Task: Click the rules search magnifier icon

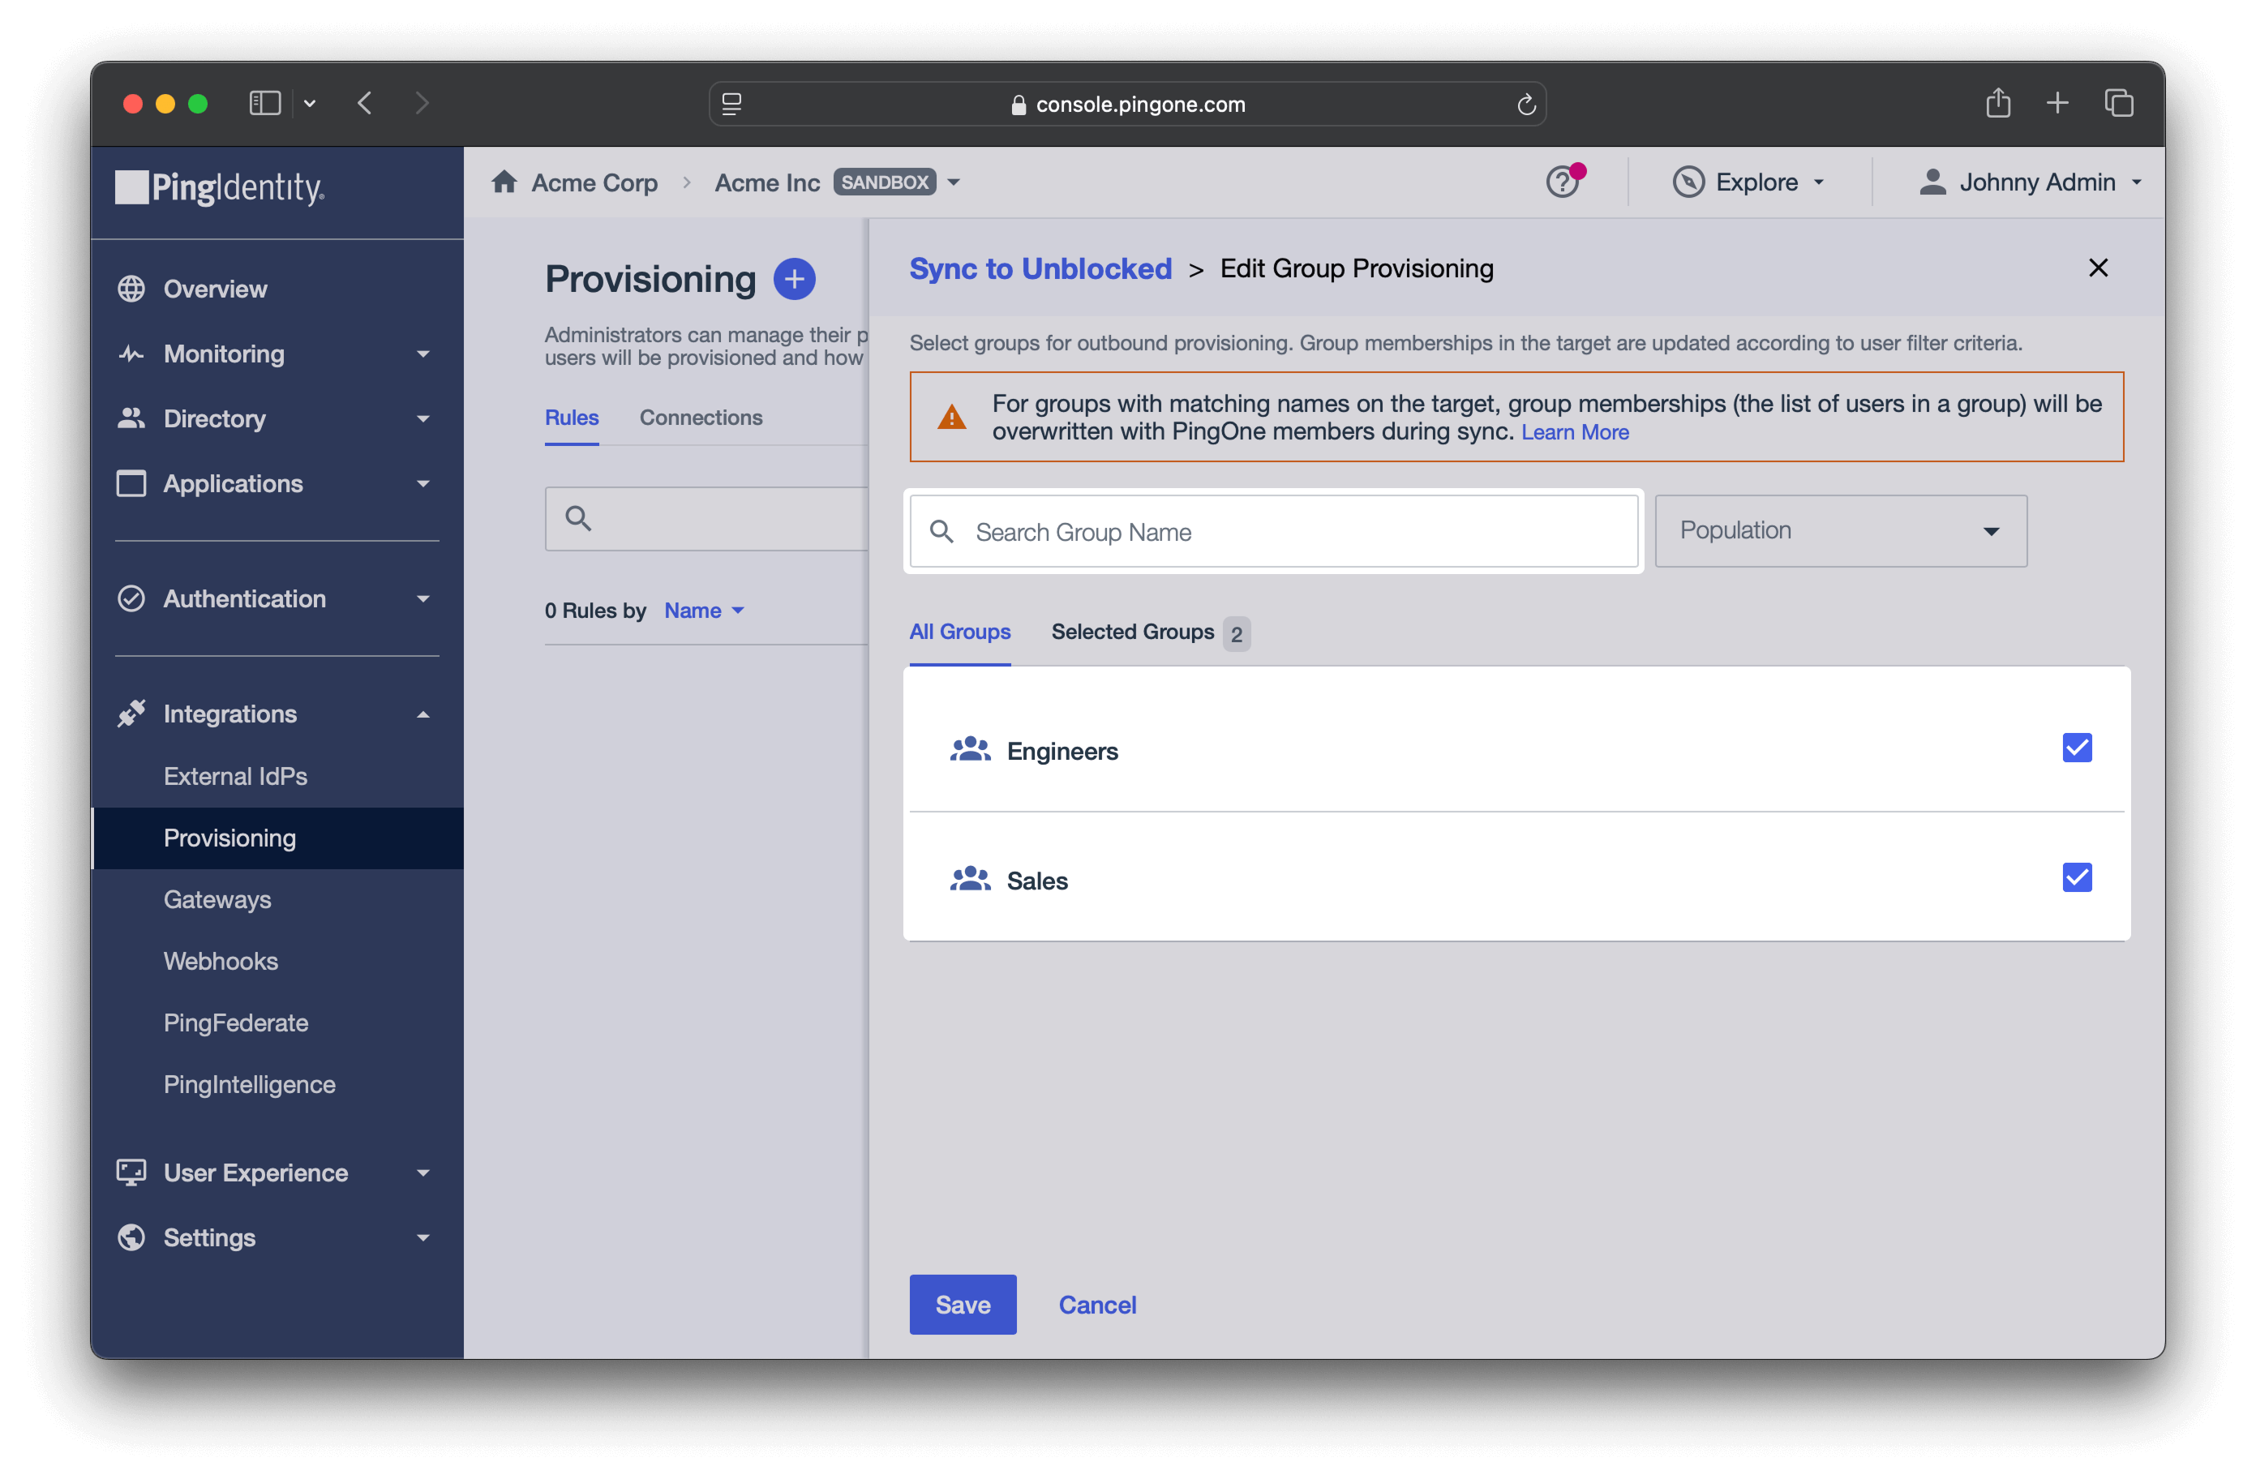Action: click(x=578, y=519)
